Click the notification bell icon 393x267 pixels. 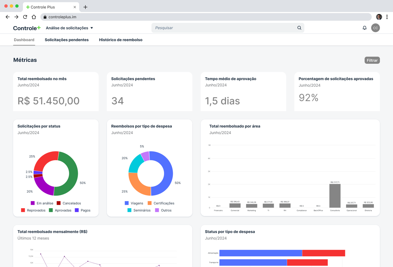click(x=364, y=28)
